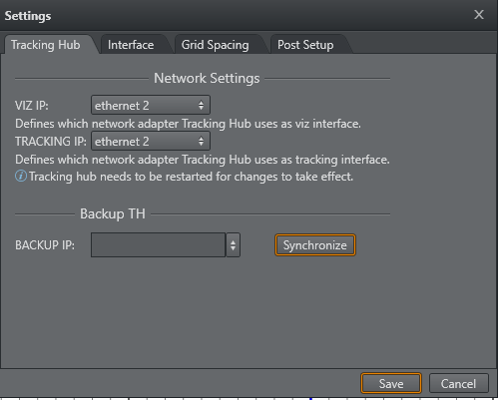
Task: Click the blue info icon beside restart notice
Action: click(21, 176)
